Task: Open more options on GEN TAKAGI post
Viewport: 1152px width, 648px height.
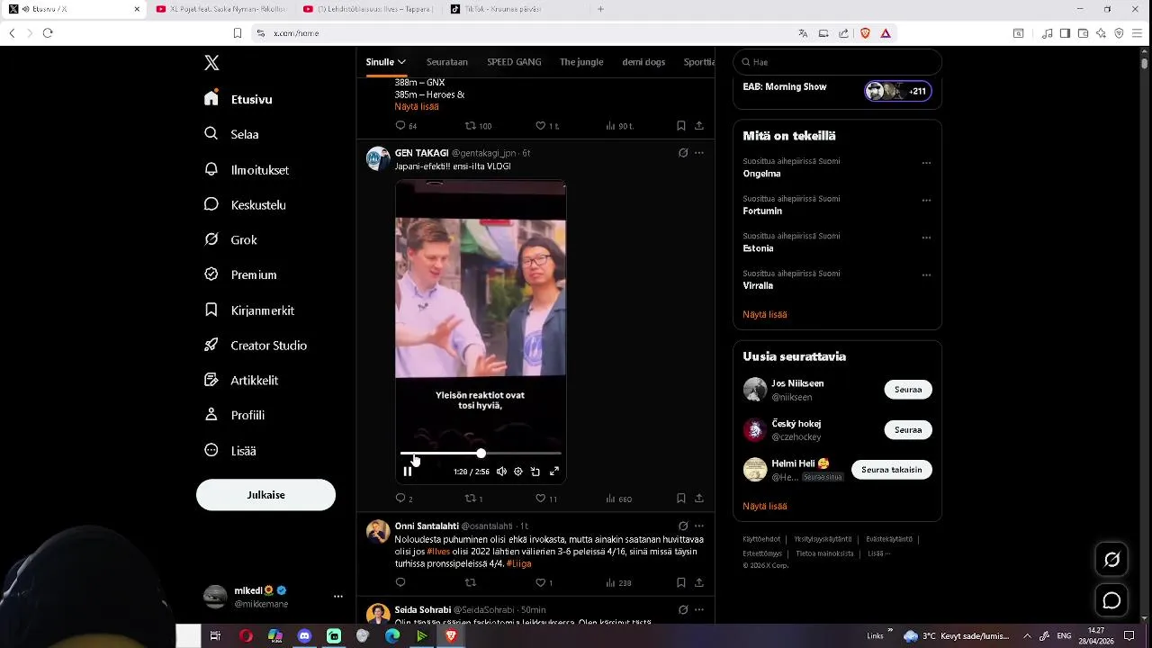Action: point(699,153)
